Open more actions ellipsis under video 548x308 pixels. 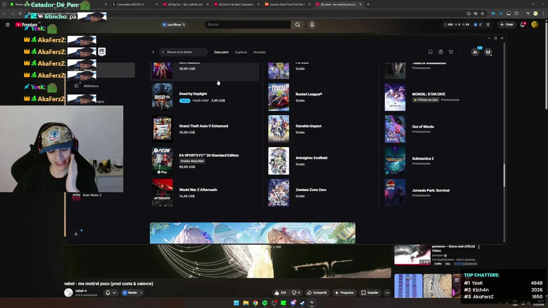387,293
